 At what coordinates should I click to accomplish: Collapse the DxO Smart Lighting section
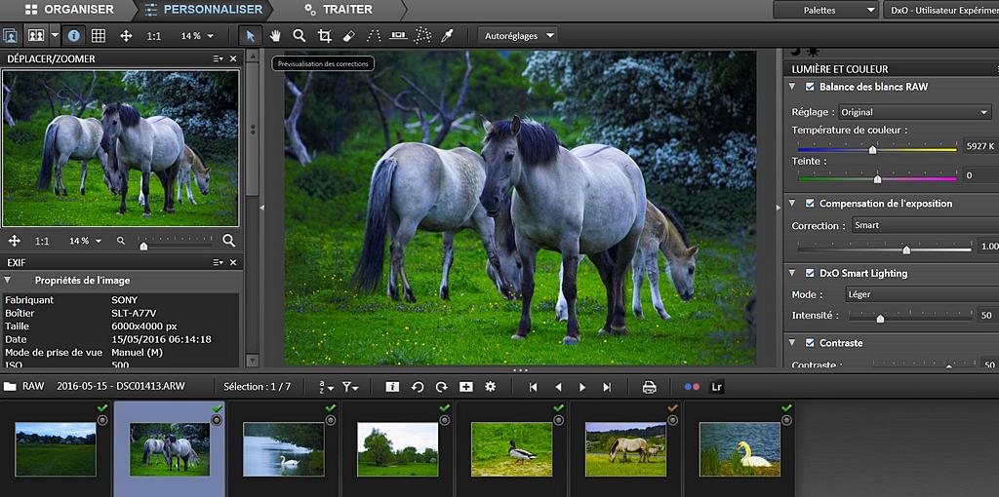coord(792,273)
